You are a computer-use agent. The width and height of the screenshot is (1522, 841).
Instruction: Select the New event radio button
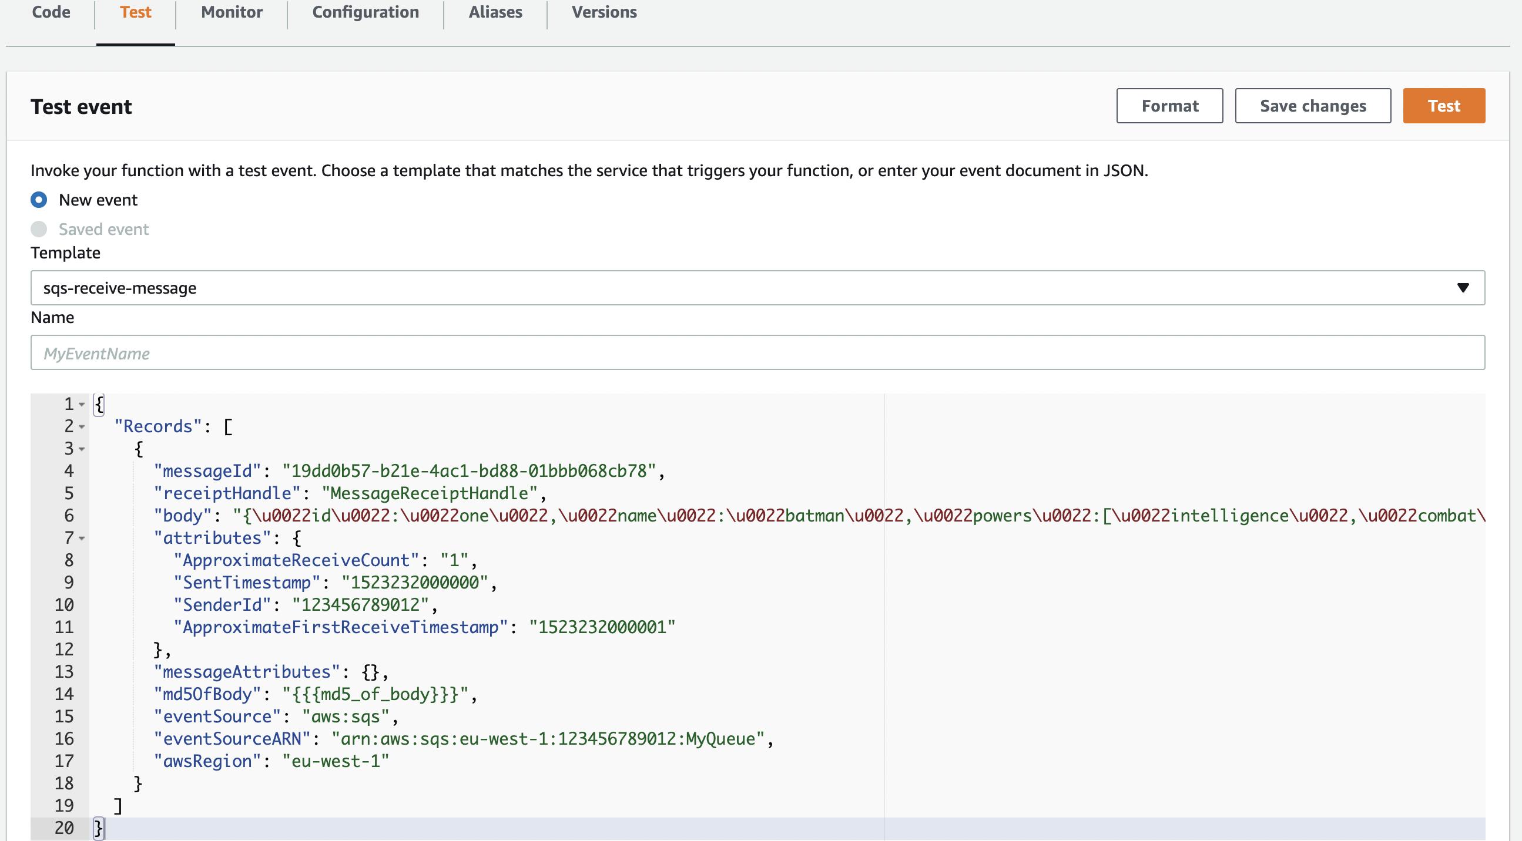pos(39,200)
